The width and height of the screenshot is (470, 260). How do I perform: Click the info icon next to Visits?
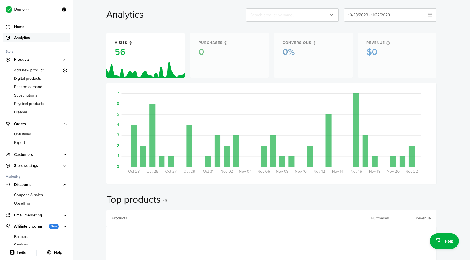click(x=130, y=43)
